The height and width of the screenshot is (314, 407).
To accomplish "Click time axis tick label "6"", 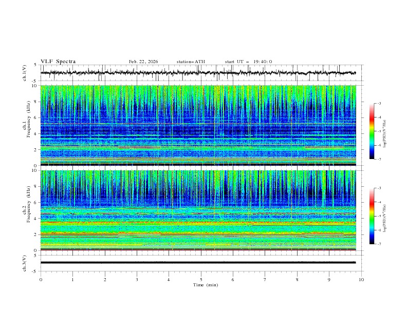I will point(233,280).
